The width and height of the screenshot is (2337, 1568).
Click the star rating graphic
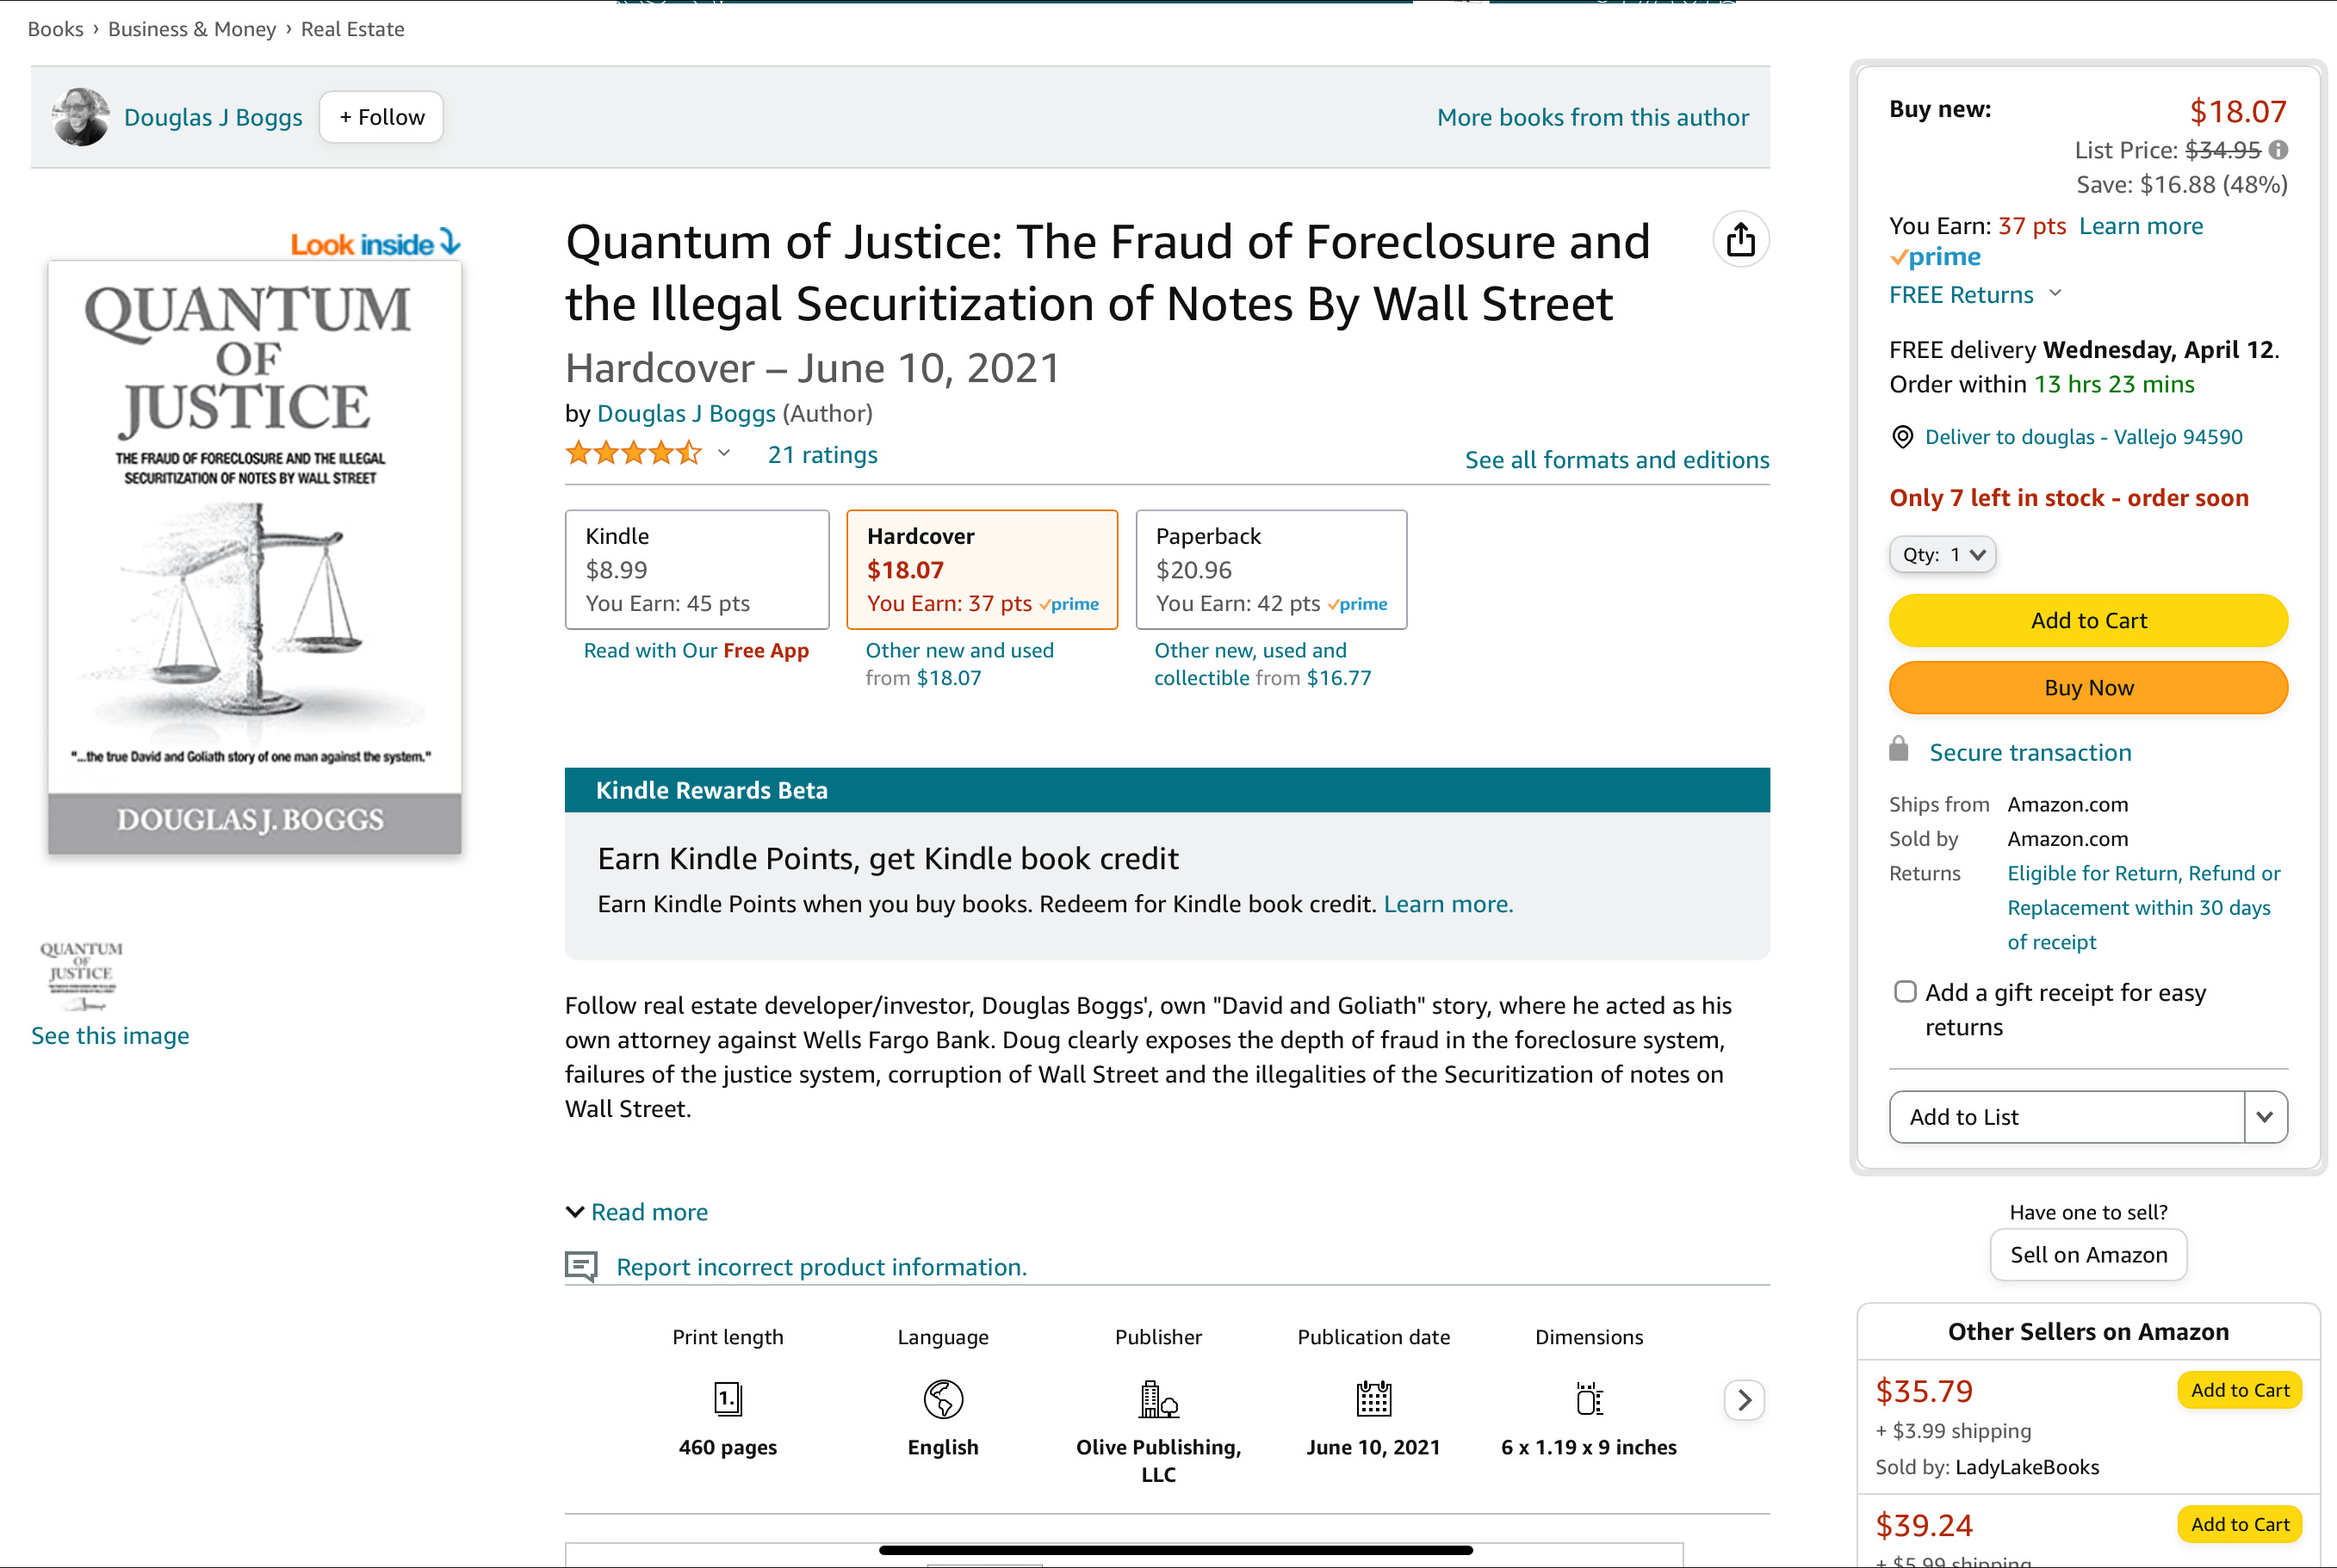633,454
